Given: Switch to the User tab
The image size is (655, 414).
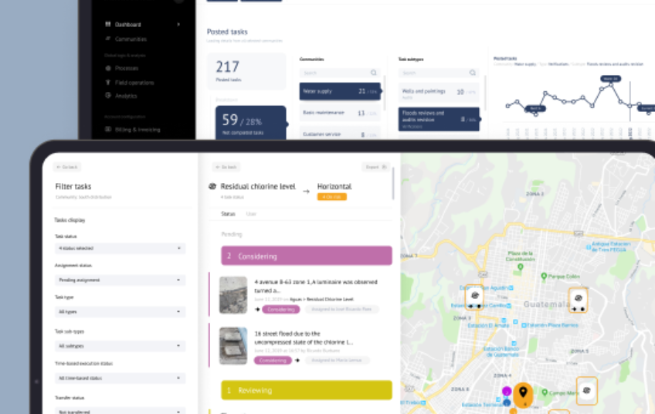Looking at the screenshot, I should coord(251,213).
